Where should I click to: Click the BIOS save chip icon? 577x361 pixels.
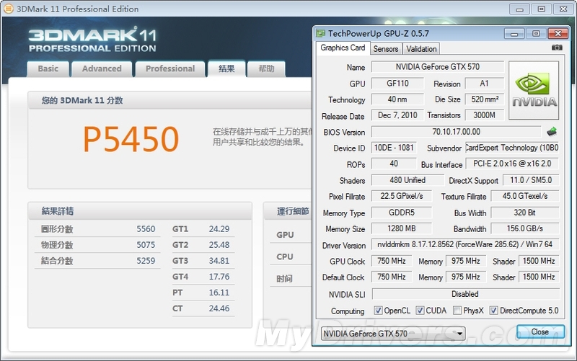[552, 132]
